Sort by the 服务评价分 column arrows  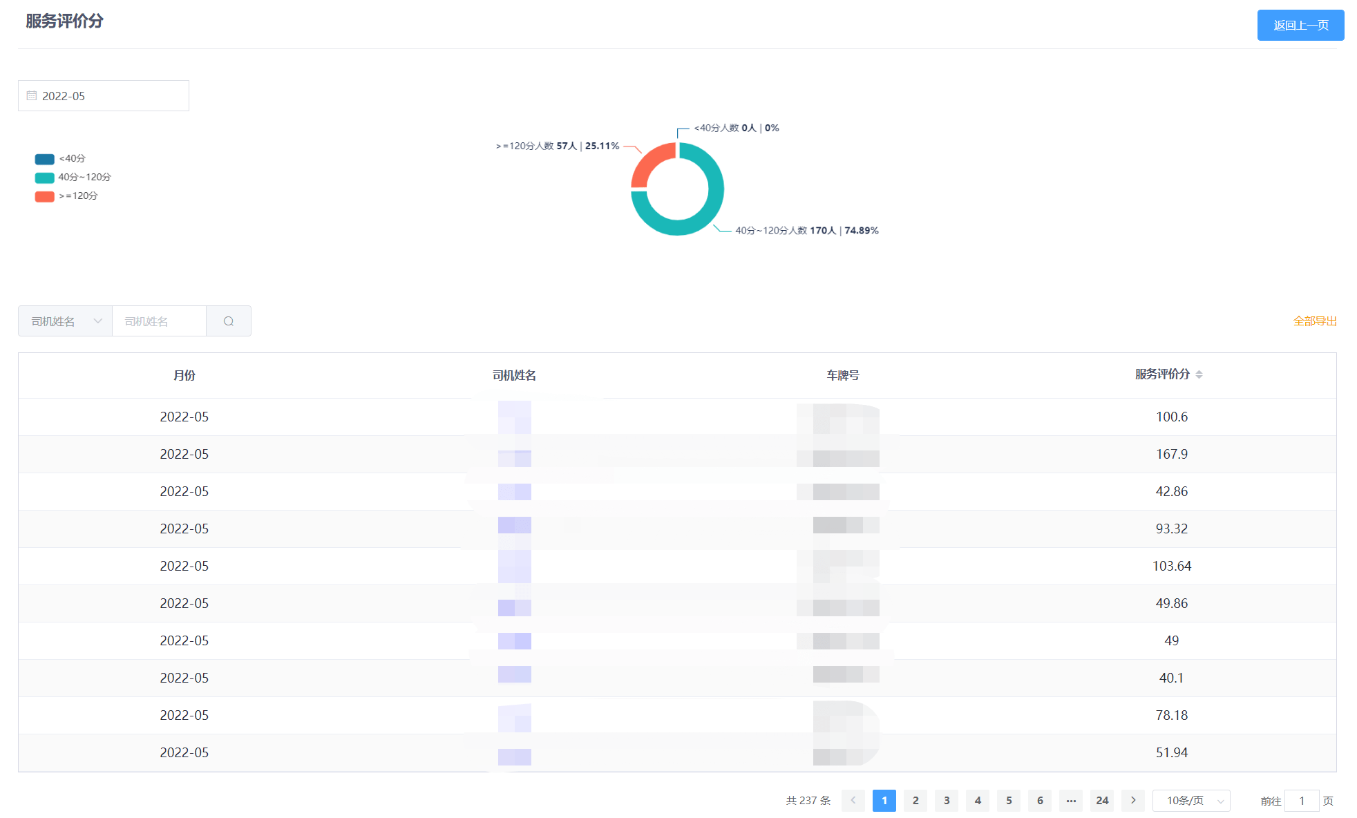pyautogui.click(x=1199, y=374)
